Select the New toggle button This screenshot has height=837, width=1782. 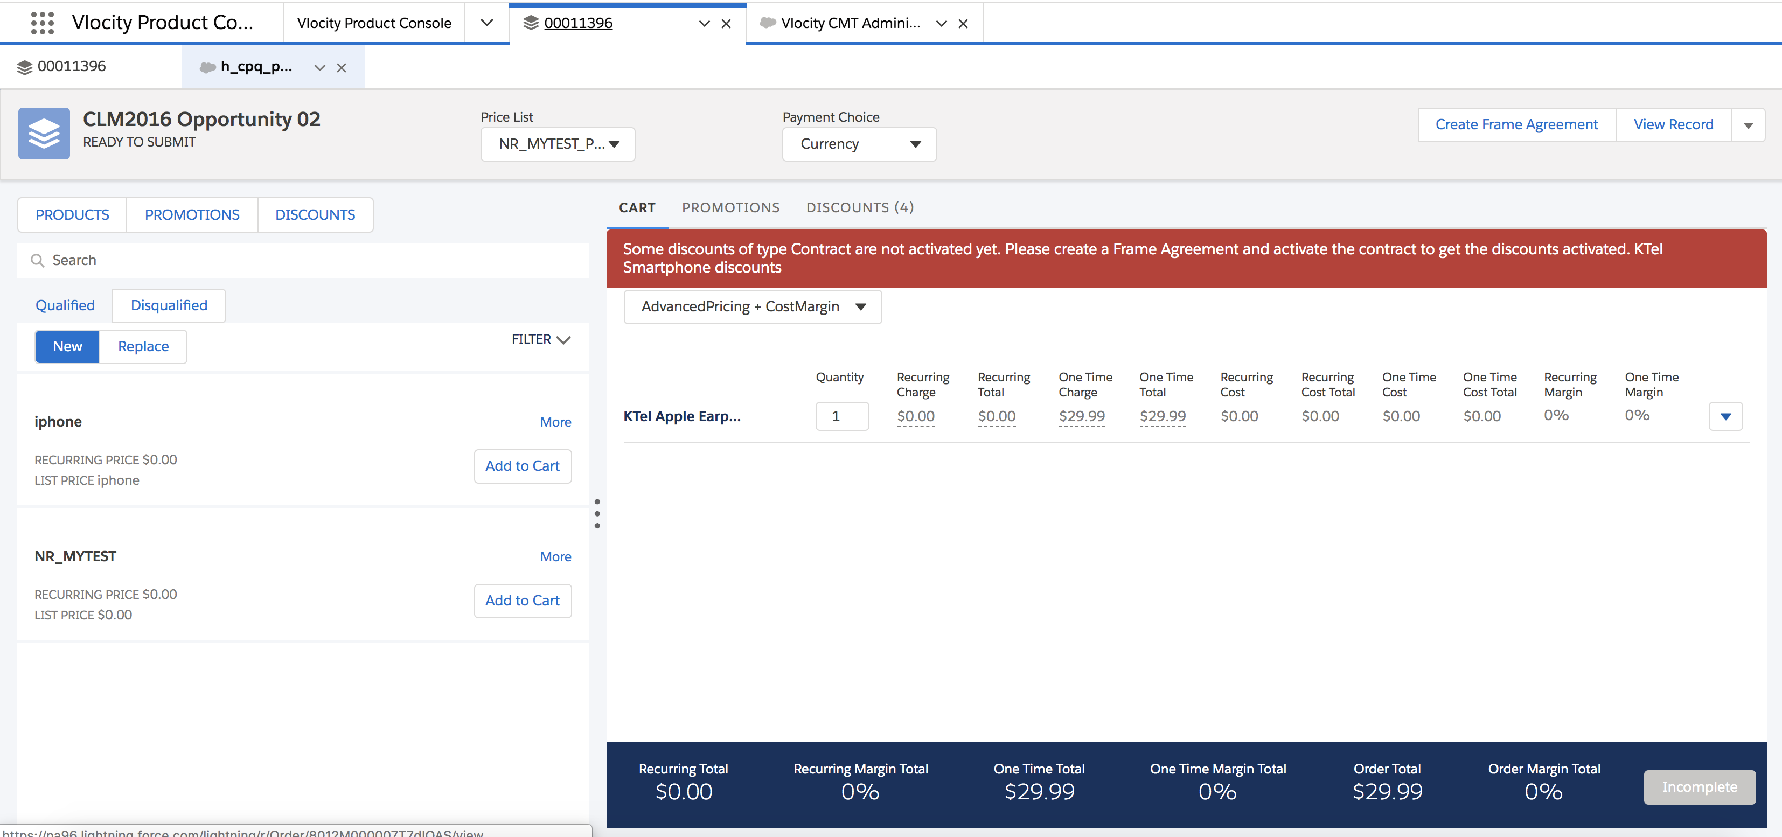(x=67, y=346)
